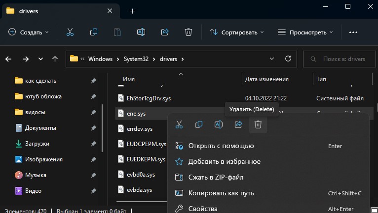Expand the chevron after System32 in path
This screenshot has width=378, height=213.
[x=154, y=59]
